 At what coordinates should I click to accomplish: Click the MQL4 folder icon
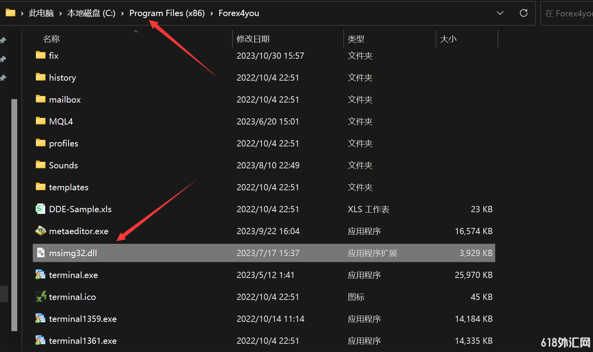click(40, 121)
